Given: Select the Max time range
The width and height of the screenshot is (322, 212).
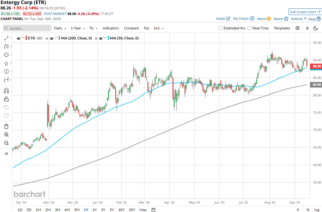Looking at the screenshot, I should pyautogui.click(x=143, y=210).
